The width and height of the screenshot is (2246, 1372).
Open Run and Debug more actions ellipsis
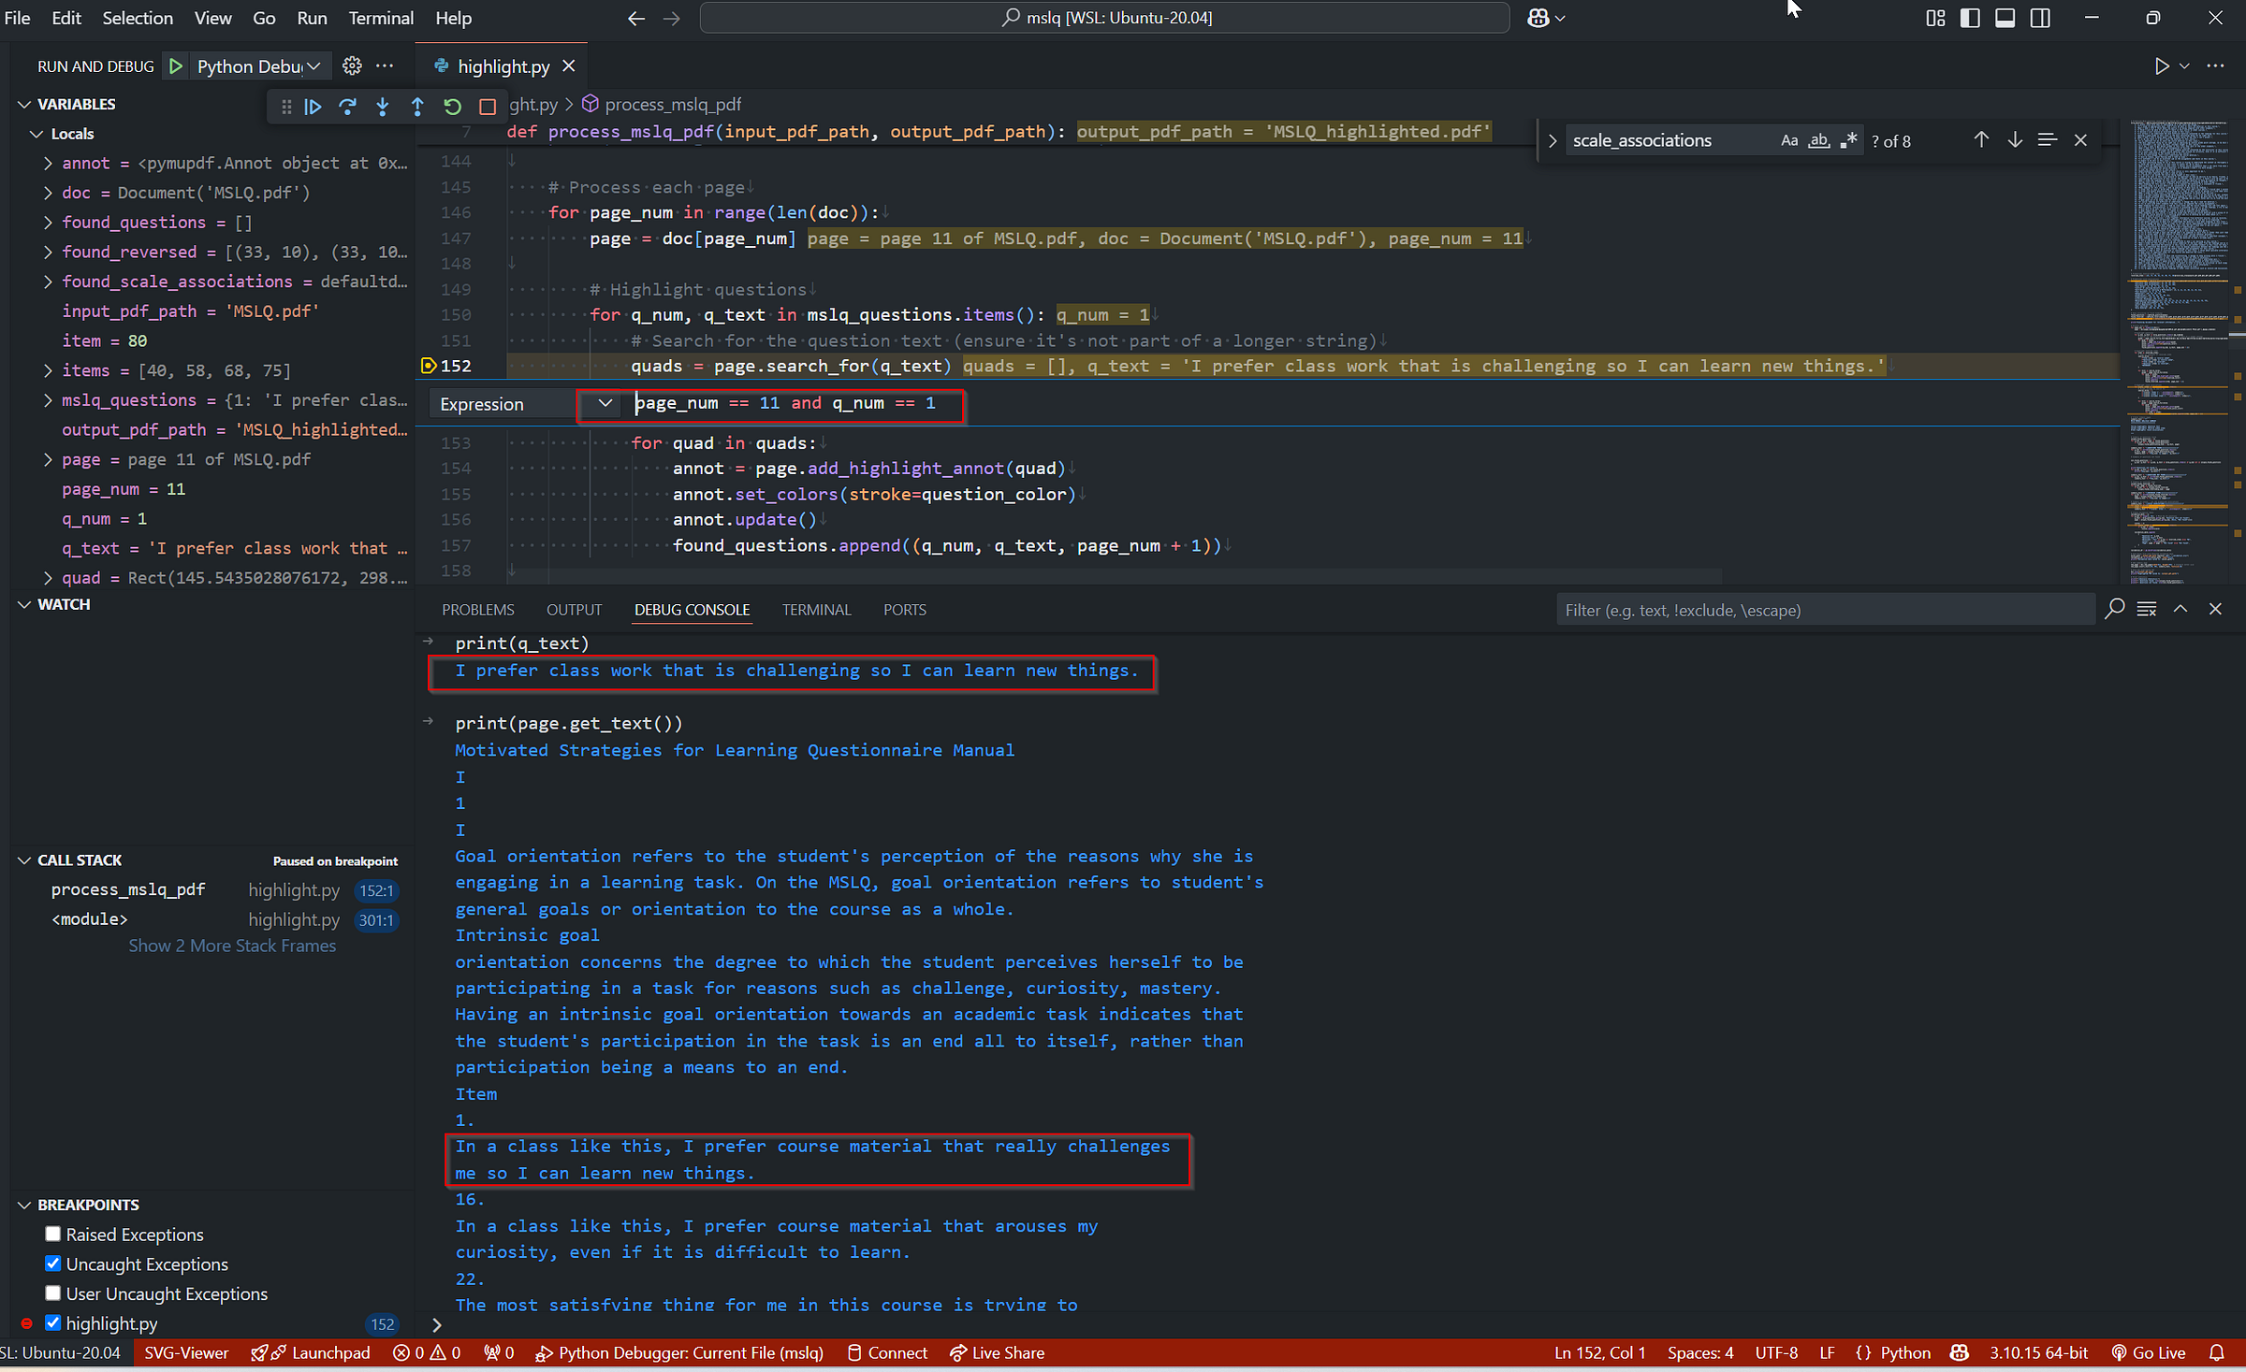pos(385,66)
